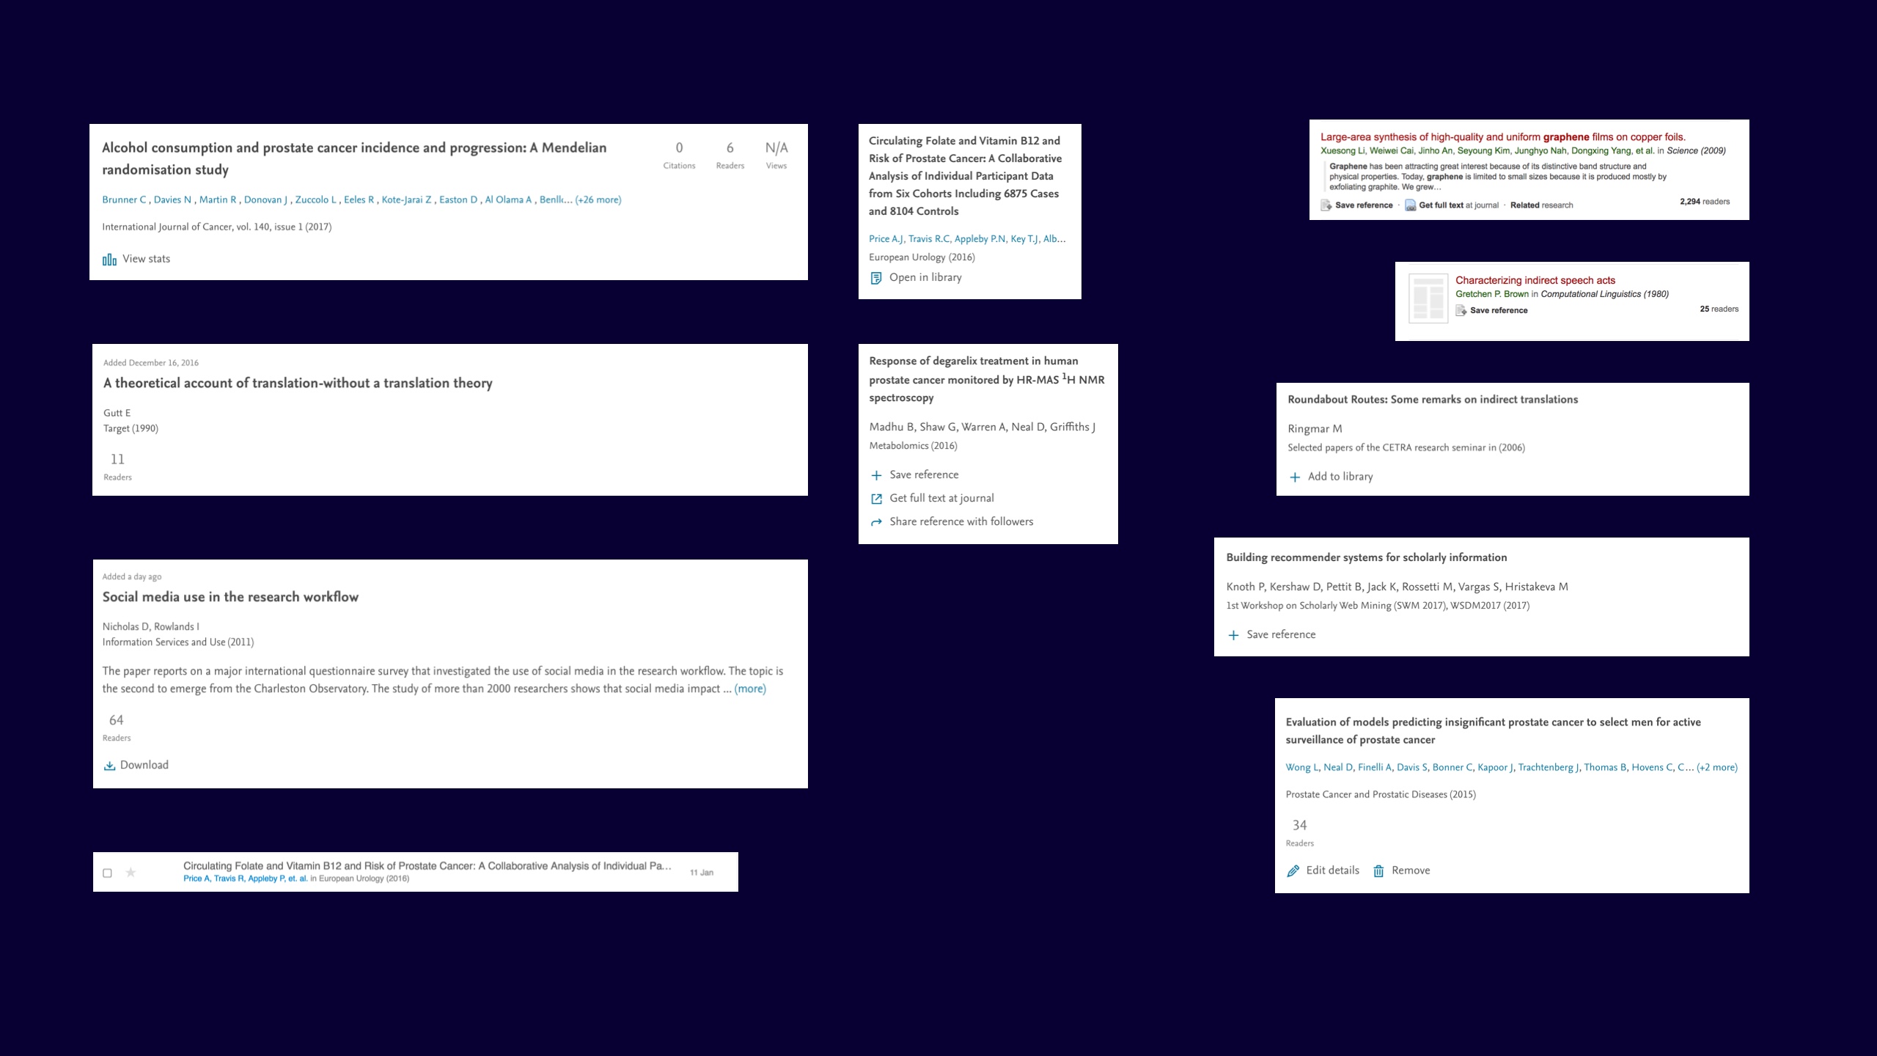Click Share reference with followers icon

point(875,522)
